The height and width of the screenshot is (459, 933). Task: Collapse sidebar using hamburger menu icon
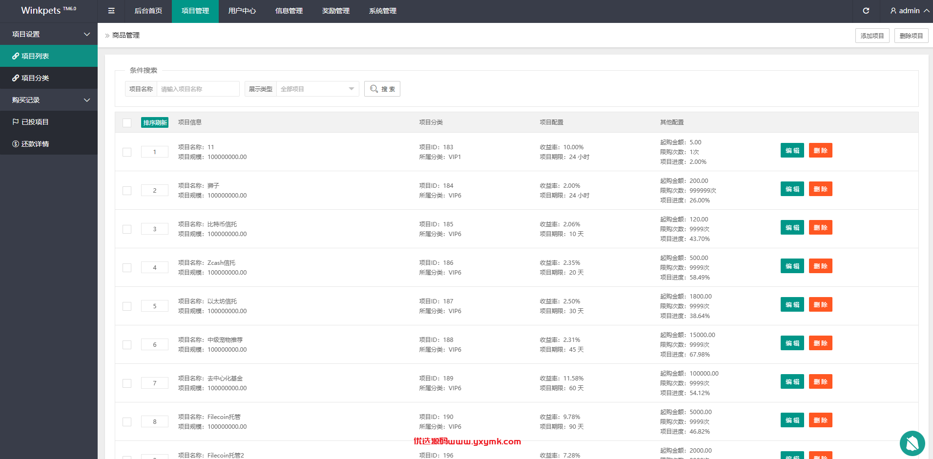111,11
